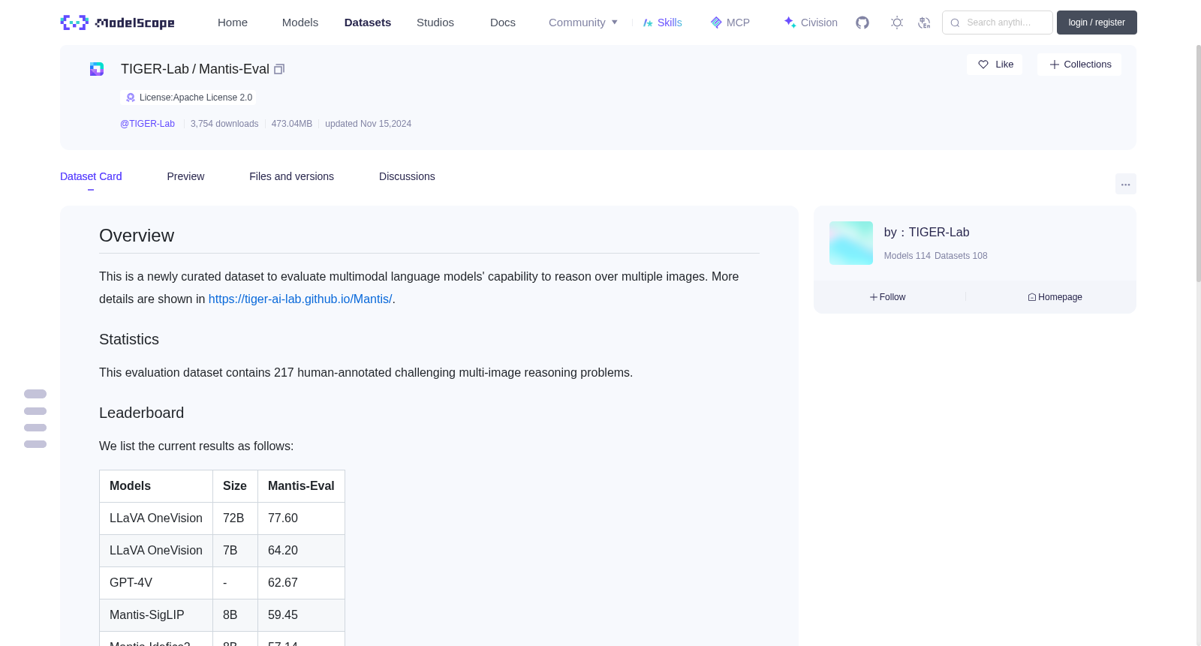Click the Statistics heading
The image size is (1201, 646).
129,339
